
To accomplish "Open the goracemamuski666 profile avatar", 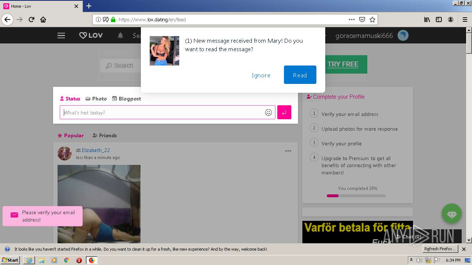I will (x=403, y=36).
